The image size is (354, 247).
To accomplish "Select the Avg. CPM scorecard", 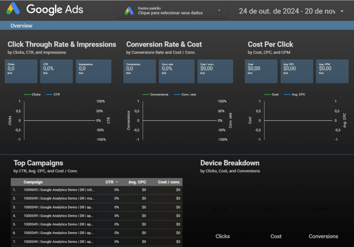I will 332,71.
